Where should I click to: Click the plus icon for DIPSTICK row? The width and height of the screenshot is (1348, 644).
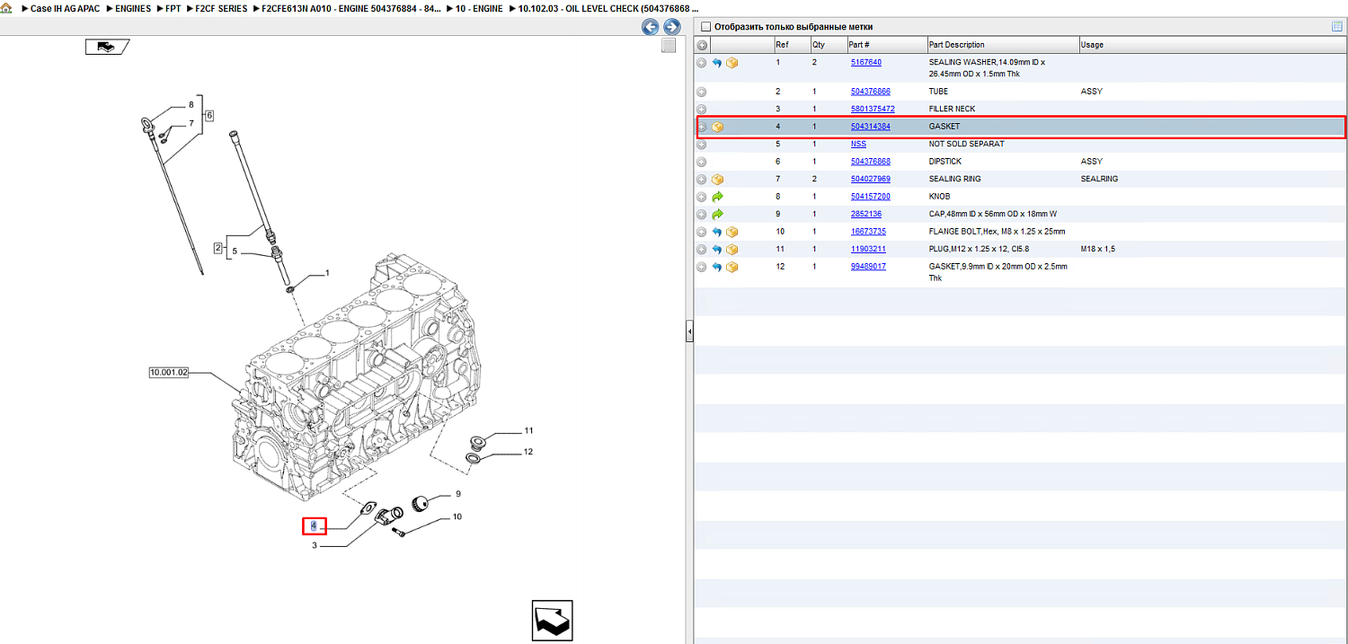coord(702,162)
